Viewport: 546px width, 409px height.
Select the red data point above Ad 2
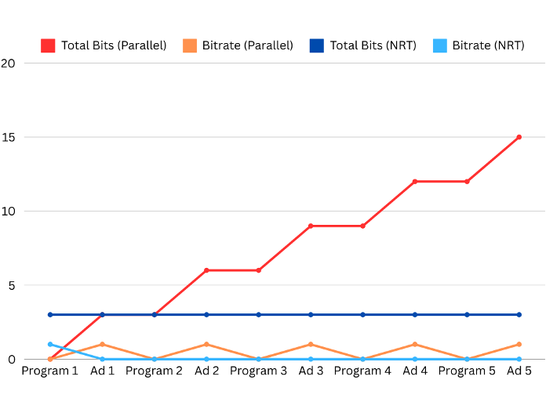pyautogui.click(x=206, y=270)
